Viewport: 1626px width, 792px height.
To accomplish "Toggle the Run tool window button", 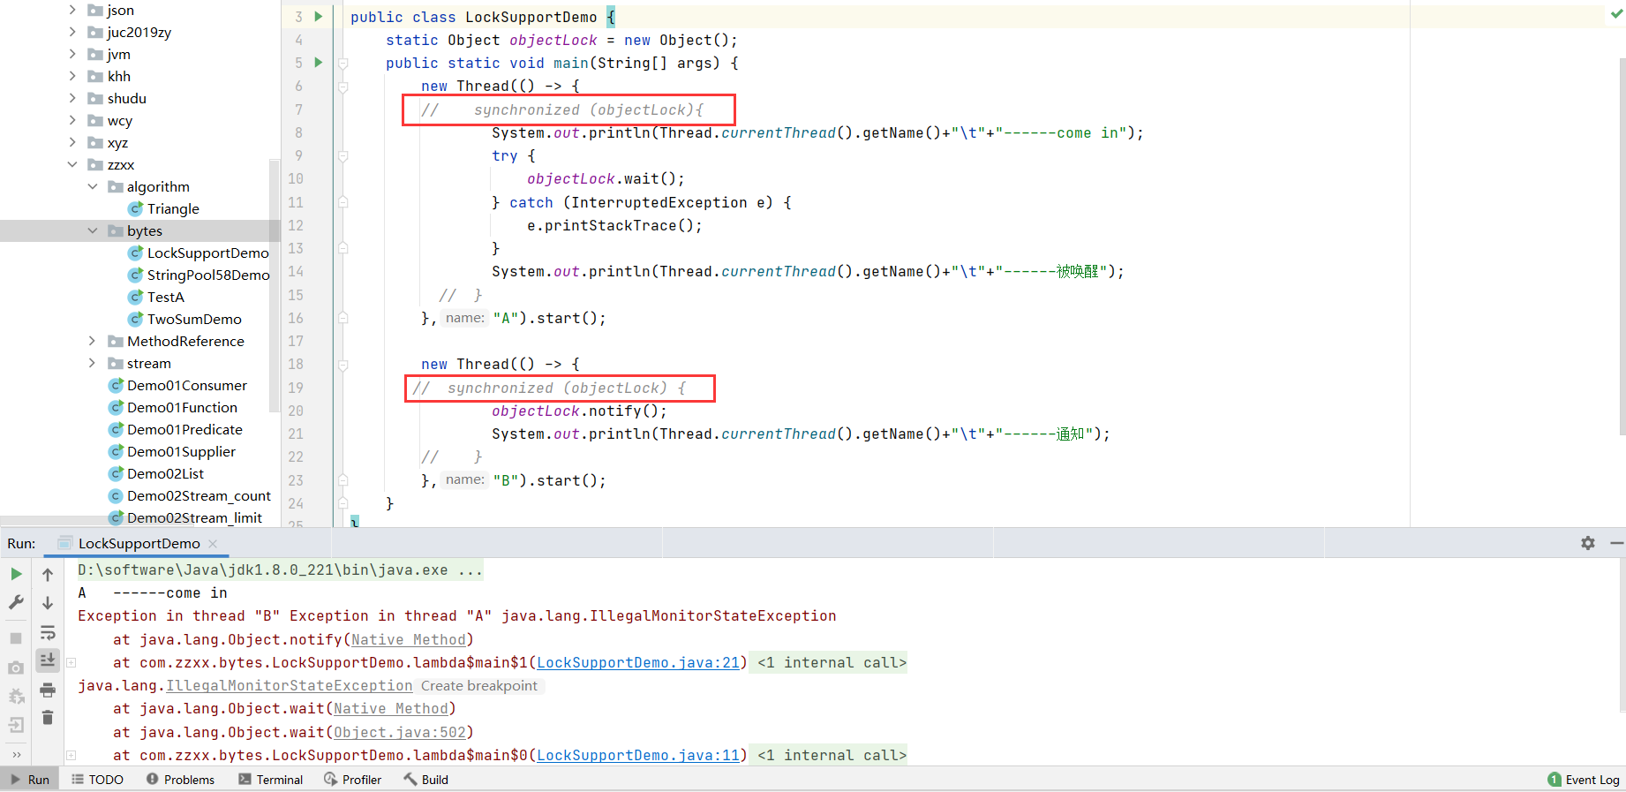I will 30,780.
